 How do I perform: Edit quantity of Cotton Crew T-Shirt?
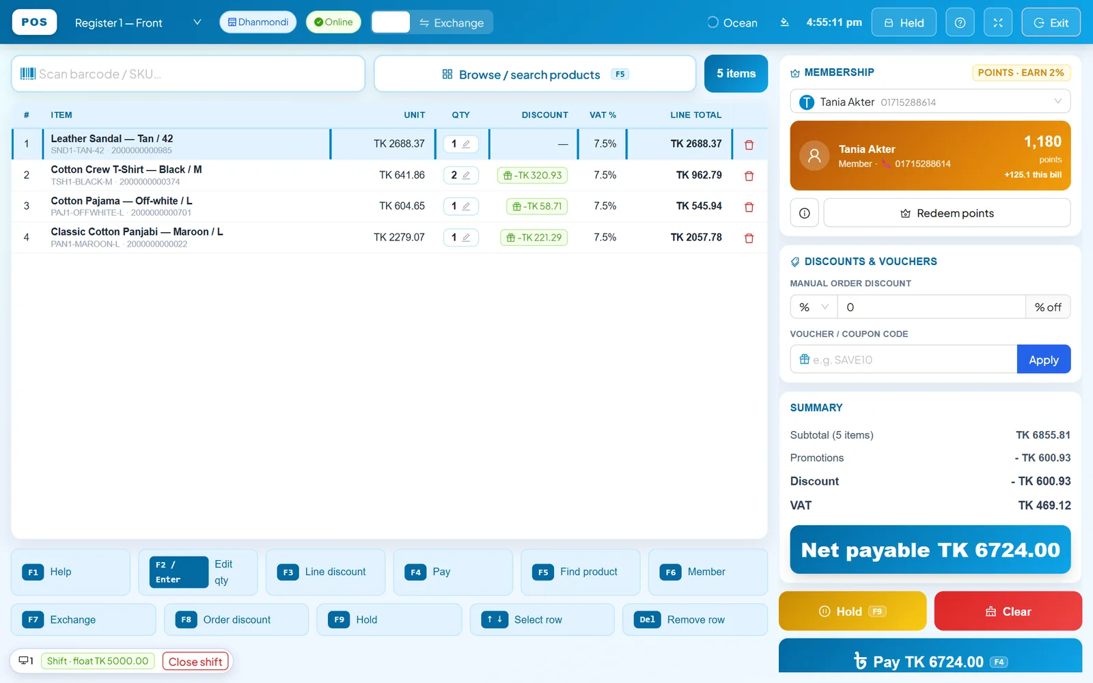point(461,176)
